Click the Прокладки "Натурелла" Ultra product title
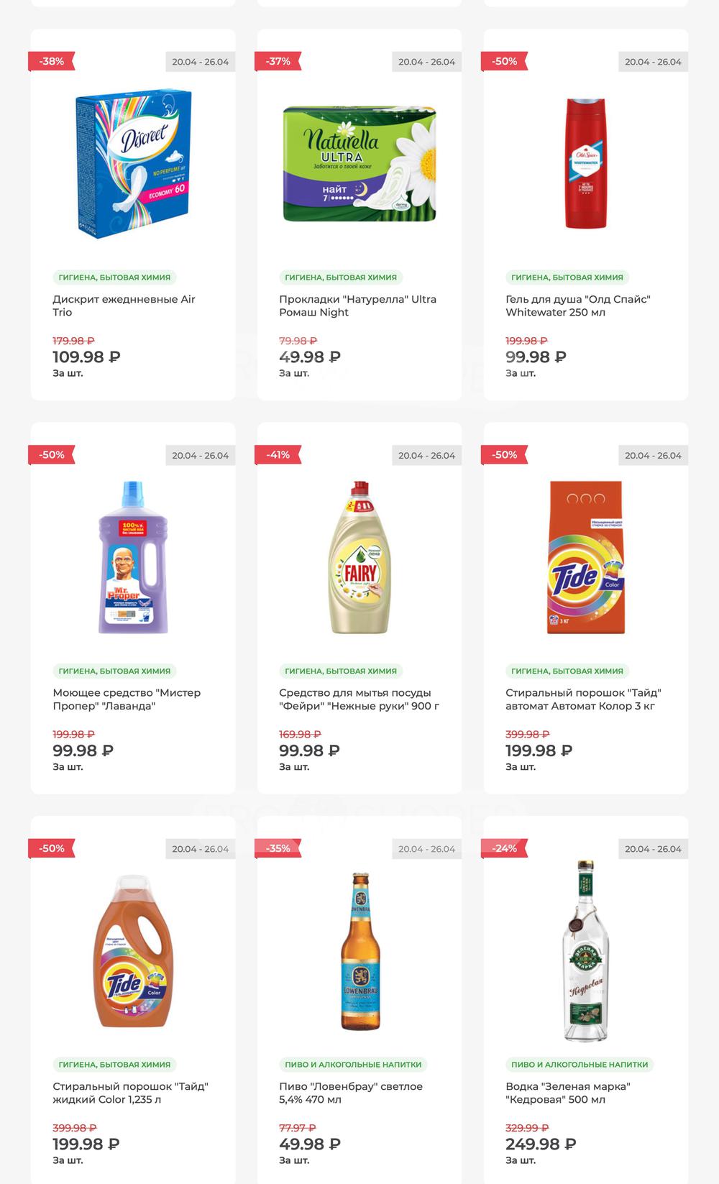Screen dimensions: 719x1184 click(x=357, y=306)
